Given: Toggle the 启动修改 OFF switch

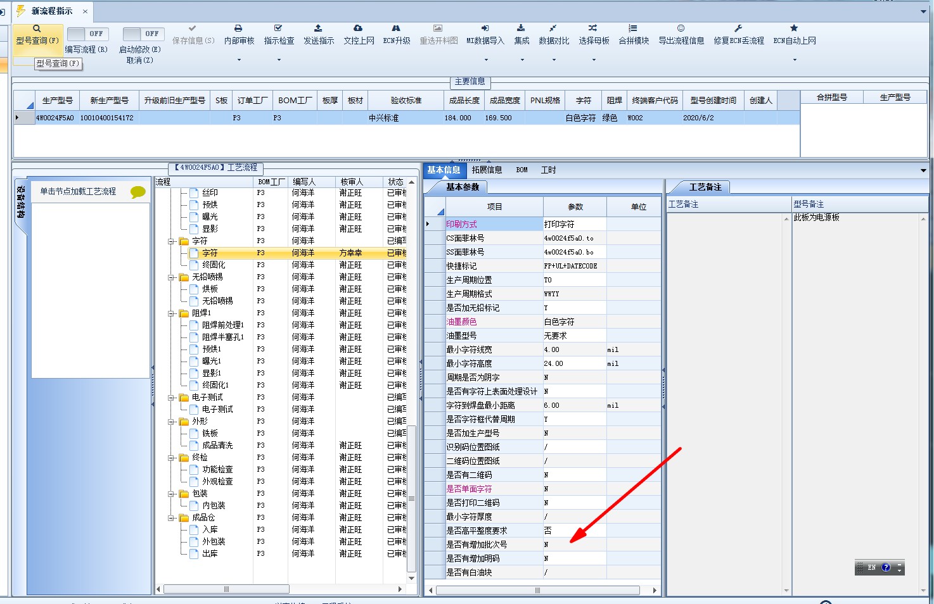Looking at the screenshot, I should pos(143,34).
